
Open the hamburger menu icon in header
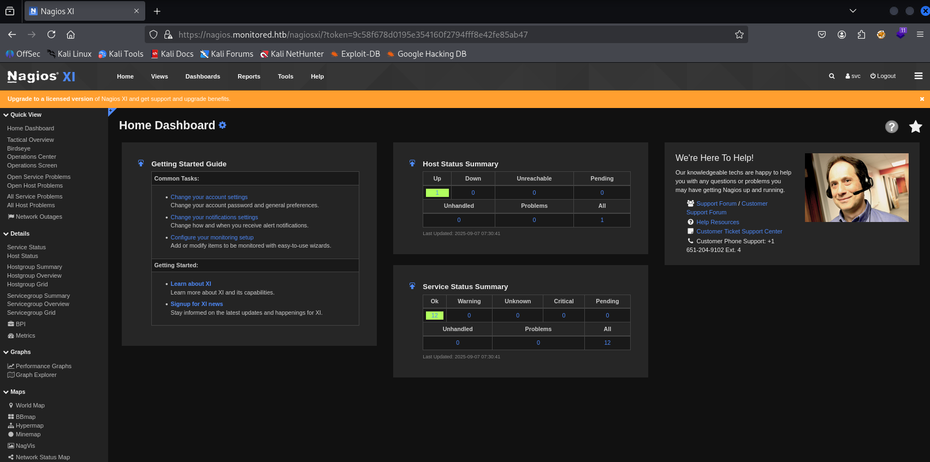(x=919, y=76)
